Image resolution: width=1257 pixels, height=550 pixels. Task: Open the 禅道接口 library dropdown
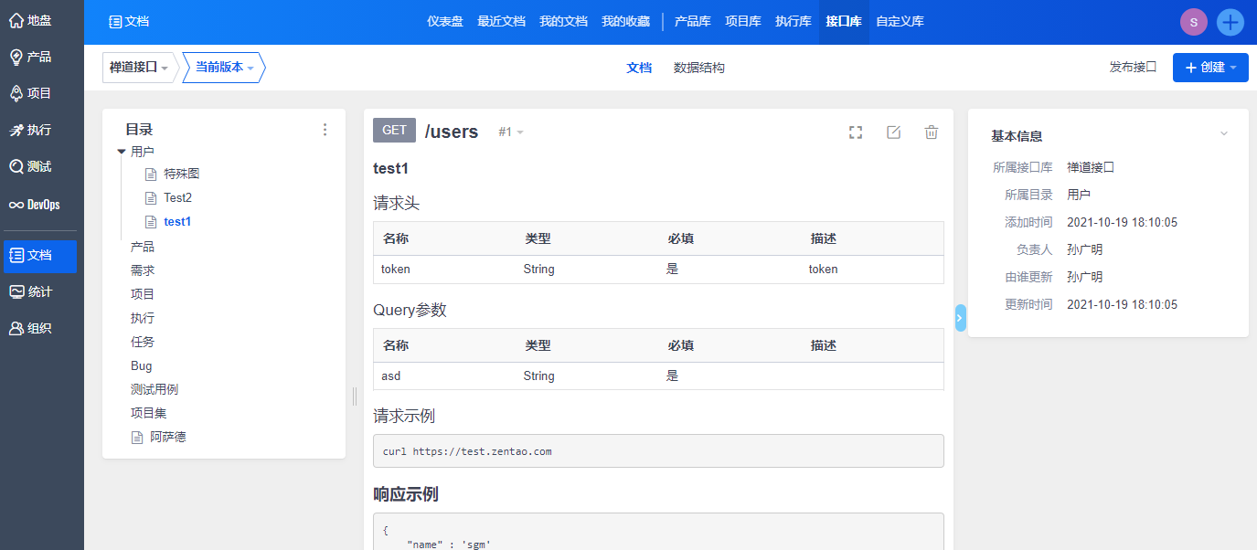tap(139, 68)
